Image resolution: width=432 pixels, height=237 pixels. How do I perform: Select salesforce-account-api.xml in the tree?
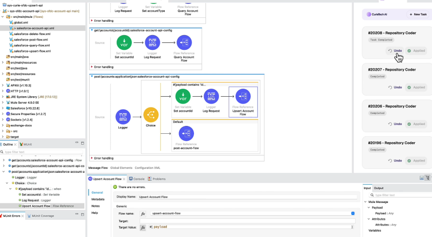pos(35,28)
